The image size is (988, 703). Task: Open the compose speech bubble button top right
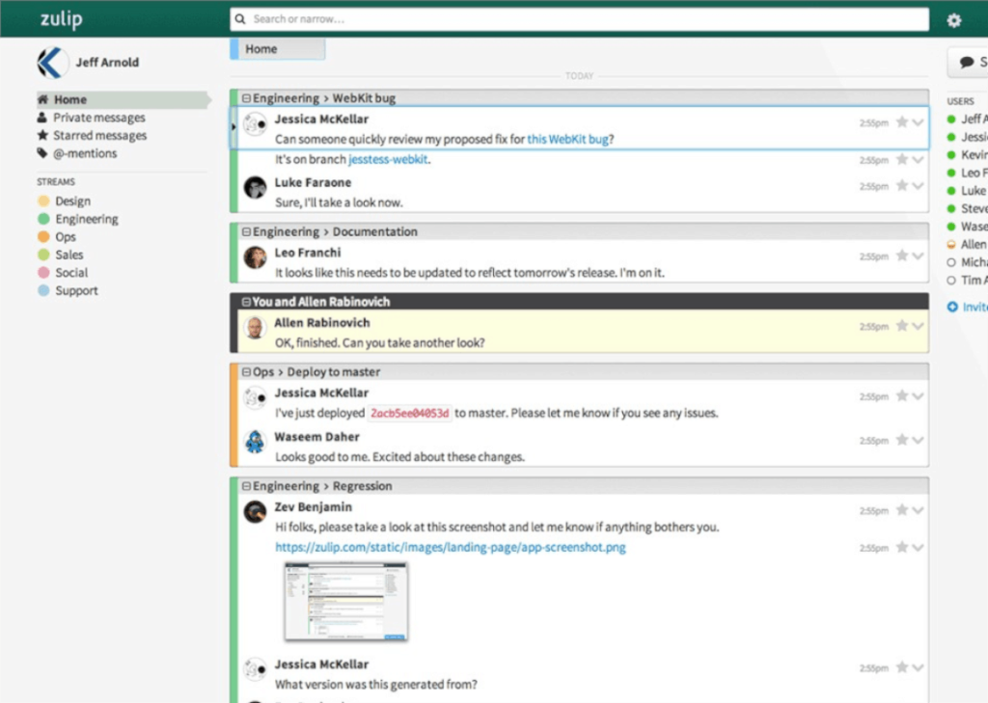coord(968,61)
